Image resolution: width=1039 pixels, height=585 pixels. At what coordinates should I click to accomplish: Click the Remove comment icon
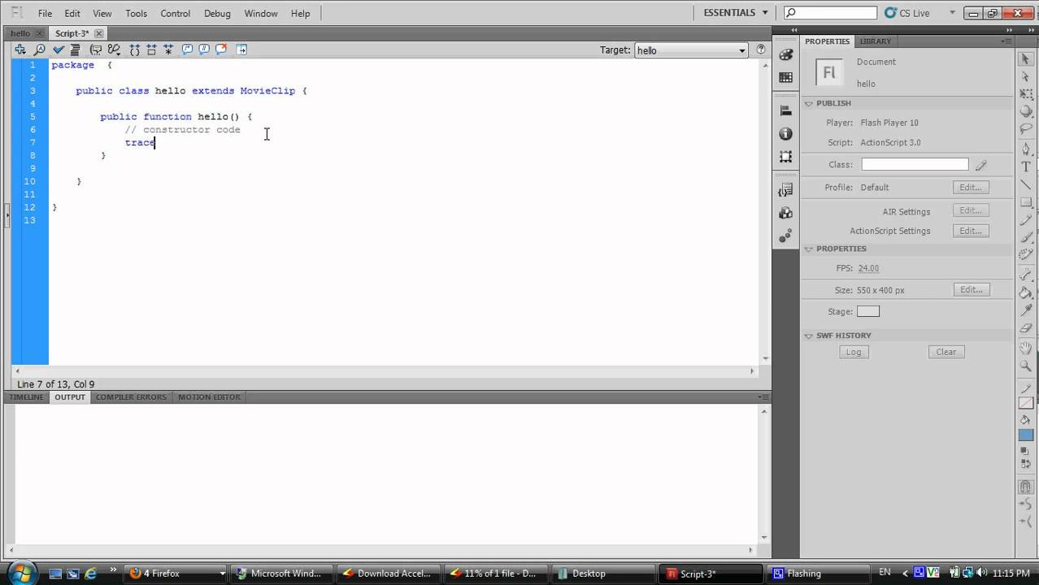[x=221, y=50]
